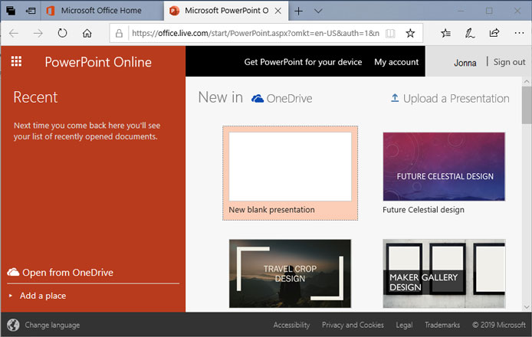Click the OneDrive cloud icon in heading
Screen dimensions: 532x337
(x=258, y=99)
